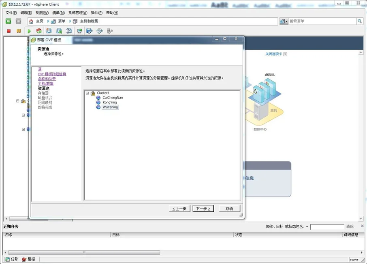Screen dimensions: 367x264
Task: Click the 名称 column header in recent tasks
Action: (x=56, y=235)
